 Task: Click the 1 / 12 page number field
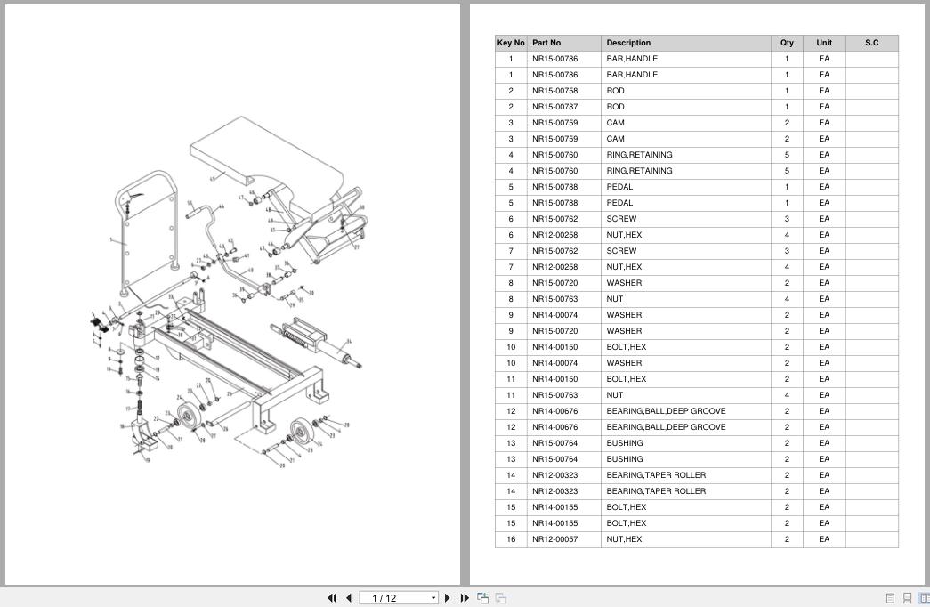394,598
